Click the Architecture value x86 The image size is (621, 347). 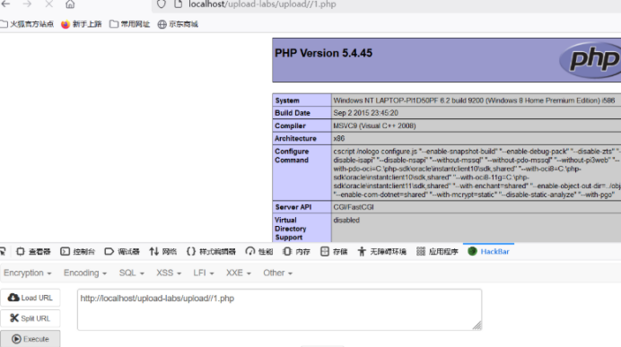pyautogui.click(x=339, y=138)
